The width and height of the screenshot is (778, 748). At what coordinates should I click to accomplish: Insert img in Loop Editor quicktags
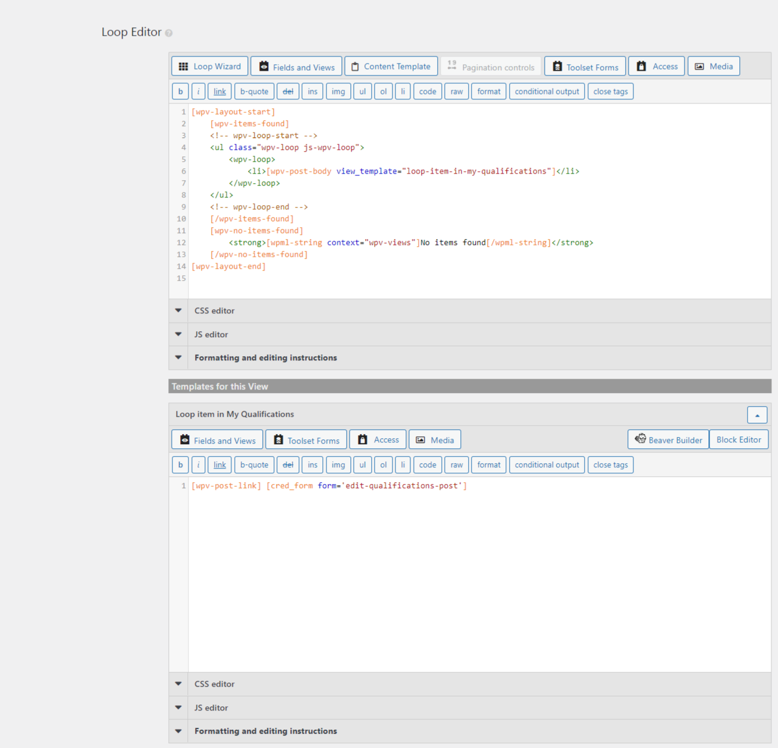tap(338, 92)
